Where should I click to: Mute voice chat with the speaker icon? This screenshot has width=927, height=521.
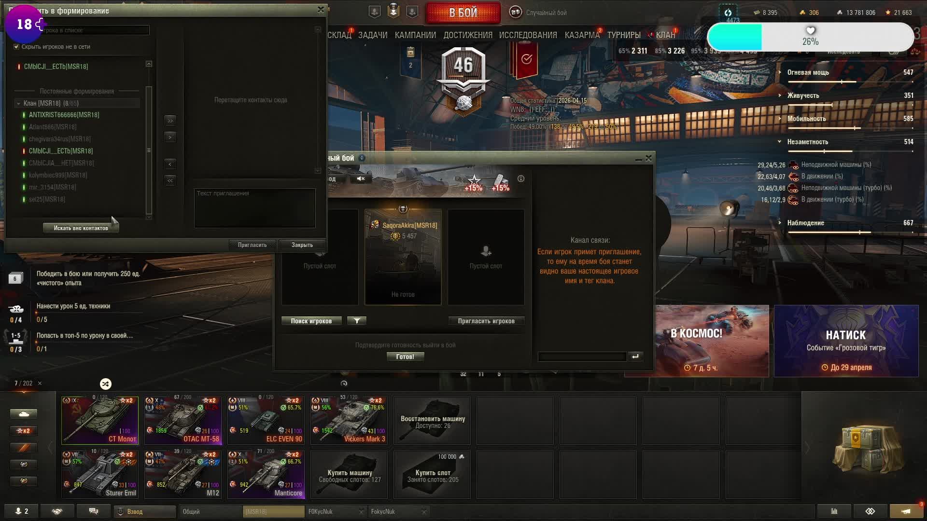coord(361,178)
